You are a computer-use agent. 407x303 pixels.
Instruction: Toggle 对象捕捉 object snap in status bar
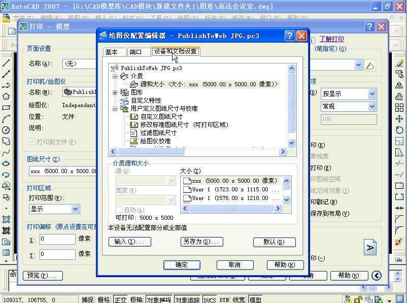[159, 299]
